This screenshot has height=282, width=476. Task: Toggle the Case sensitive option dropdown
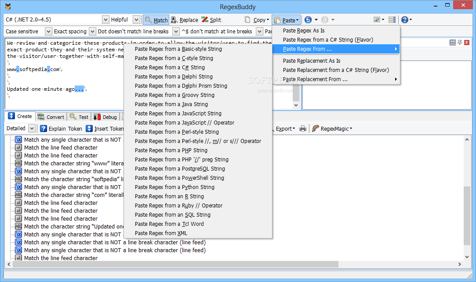48,31
